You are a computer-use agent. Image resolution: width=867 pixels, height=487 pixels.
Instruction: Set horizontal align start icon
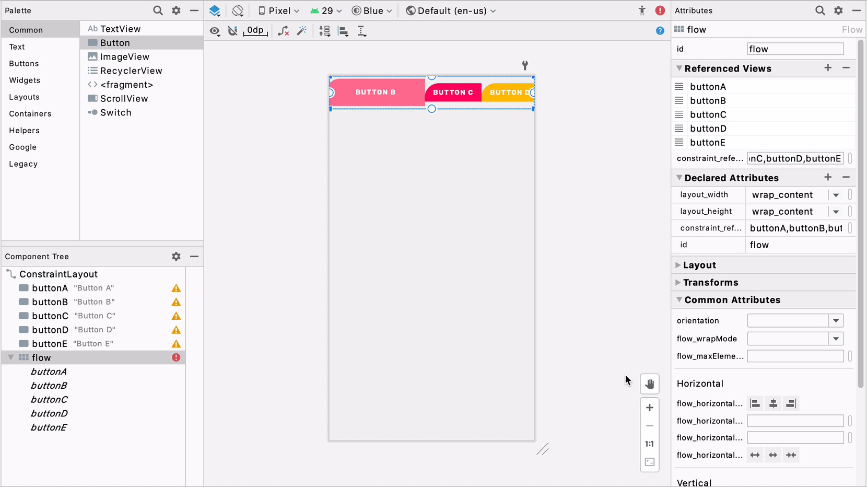(x=755, y=403)
